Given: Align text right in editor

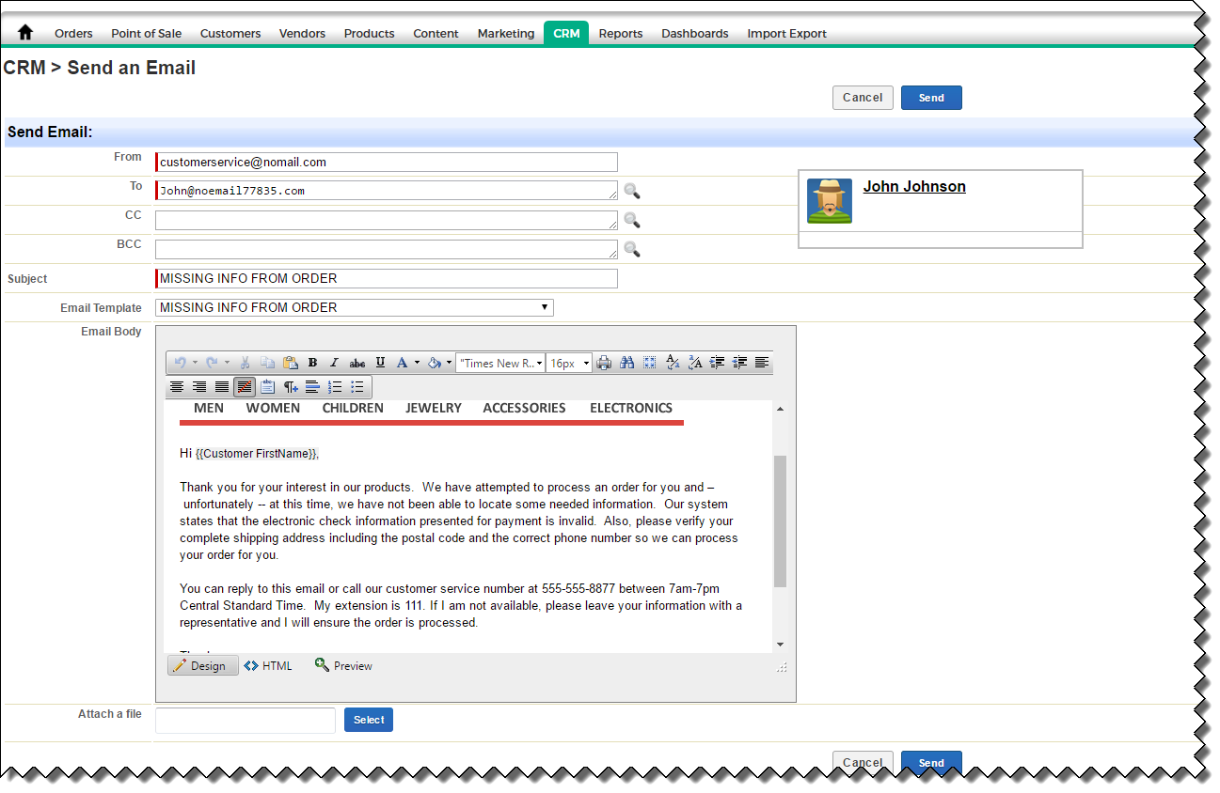Looking at the screenshot, I should click(199, 386).
